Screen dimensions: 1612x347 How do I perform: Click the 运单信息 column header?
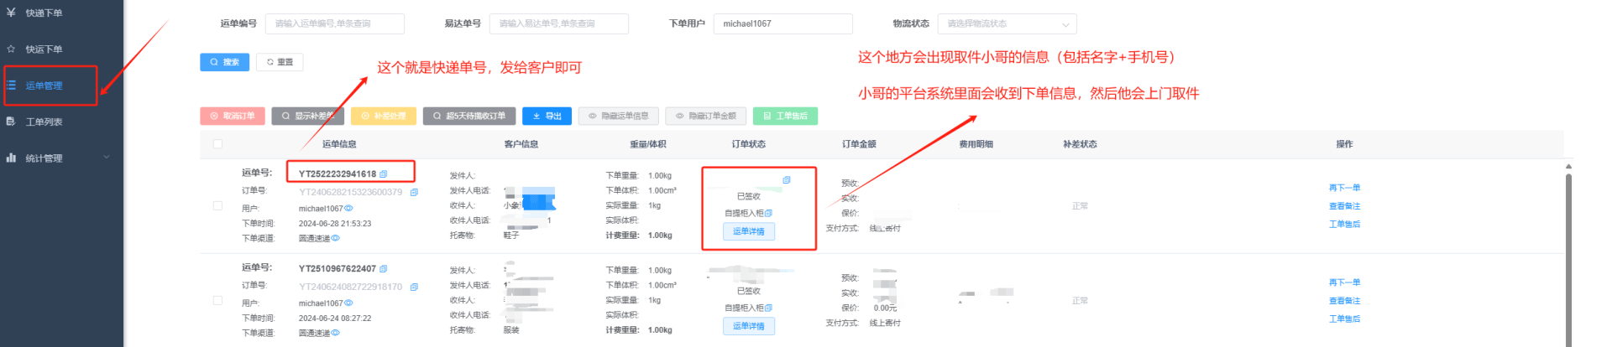coord(339,144)
